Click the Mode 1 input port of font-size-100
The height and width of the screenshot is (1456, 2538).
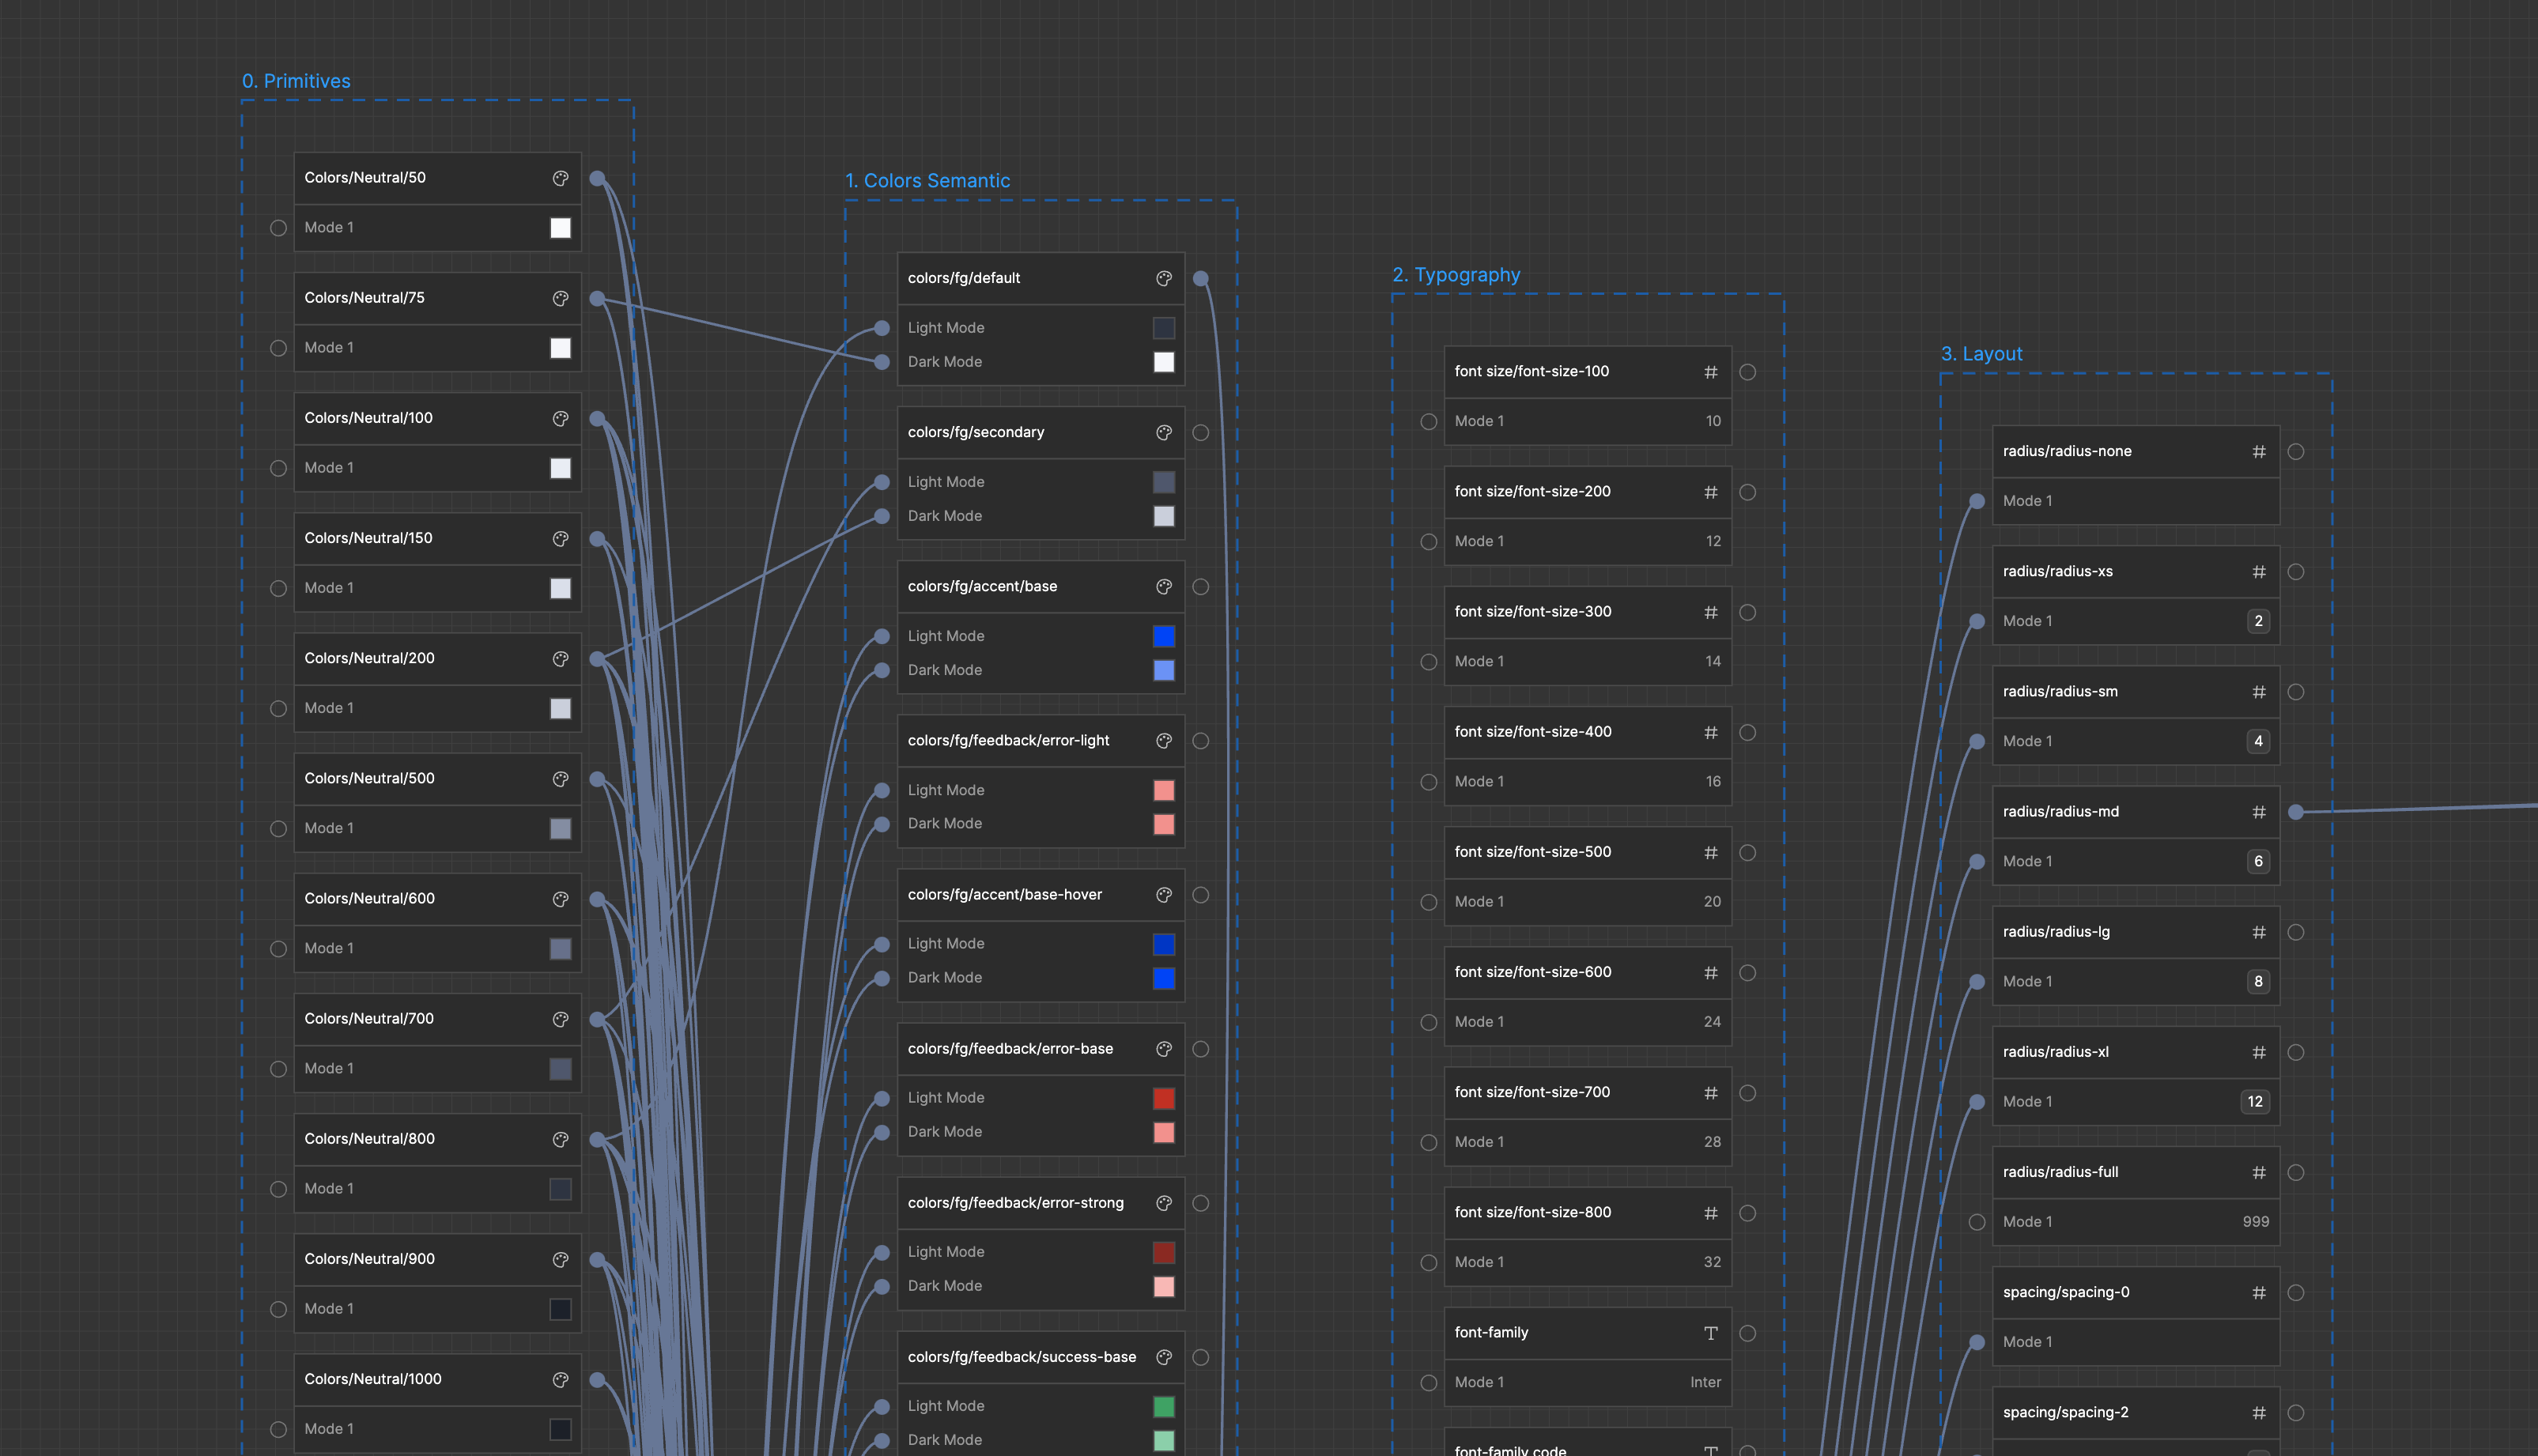pyautogui.click(x=1428, y=422)
